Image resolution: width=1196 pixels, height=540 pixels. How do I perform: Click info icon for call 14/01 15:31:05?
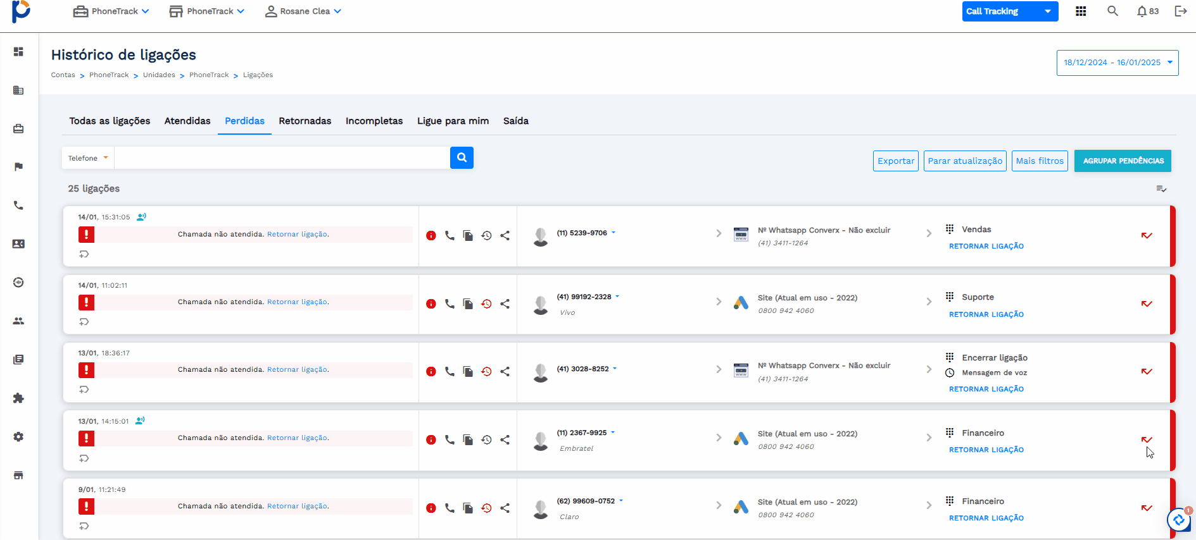click(431, 236)
